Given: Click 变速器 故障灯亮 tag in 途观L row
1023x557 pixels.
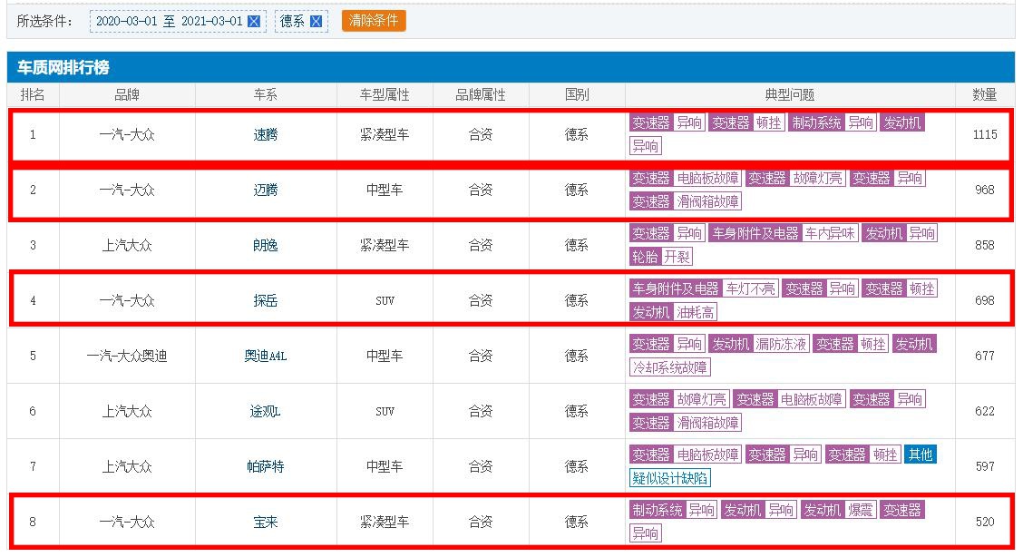Looking at the screenshot, I should [x=679, y=400].
